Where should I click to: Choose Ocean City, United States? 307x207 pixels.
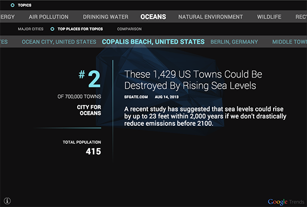pyautogui.click(x=59, y=42)
